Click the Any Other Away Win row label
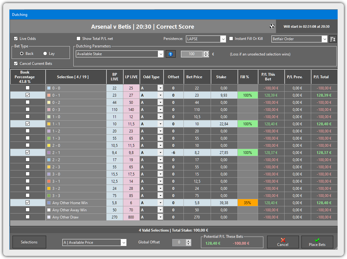Viewport: 347px width, 259px height. [x=70, y=210]
